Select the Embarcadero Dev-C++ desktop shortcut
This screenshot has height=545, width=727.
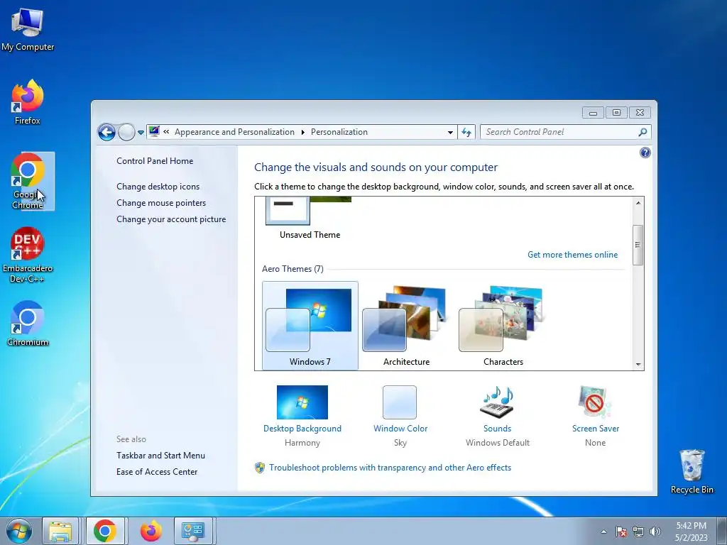28,255
